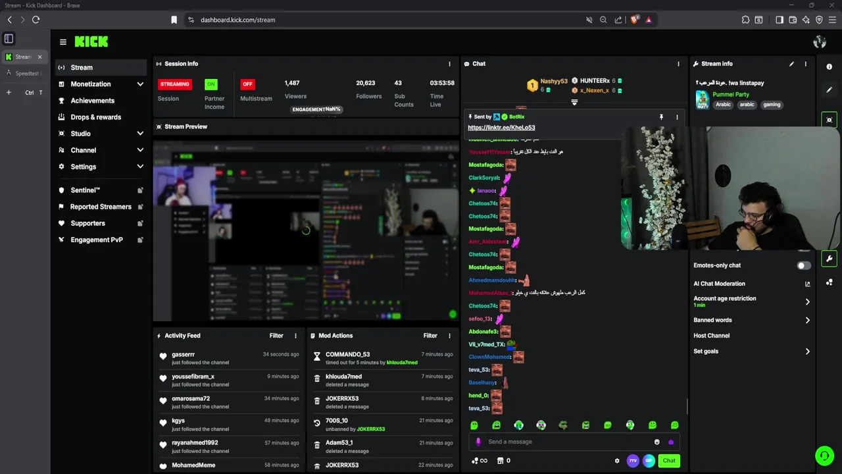Expand Set goals settings
842x474 pixels.
[x=807, y=352]
